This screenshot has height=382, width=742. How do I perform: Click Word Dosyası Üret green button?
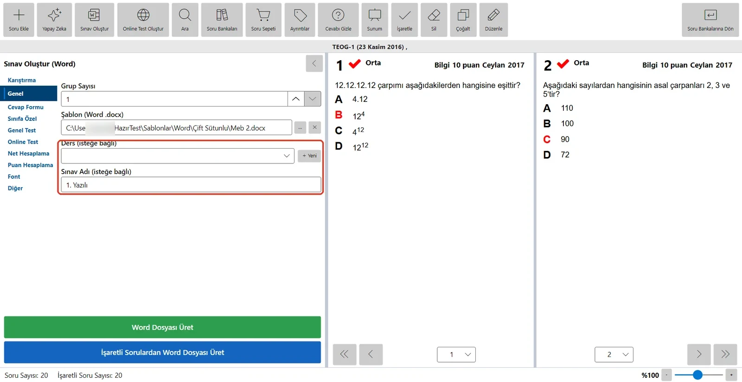[162, 327]
